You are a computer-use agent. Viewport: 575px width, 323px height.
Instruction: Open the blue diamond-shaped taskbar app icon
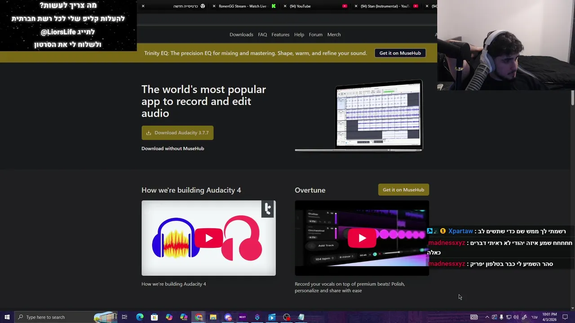click(x=257, y=317)
